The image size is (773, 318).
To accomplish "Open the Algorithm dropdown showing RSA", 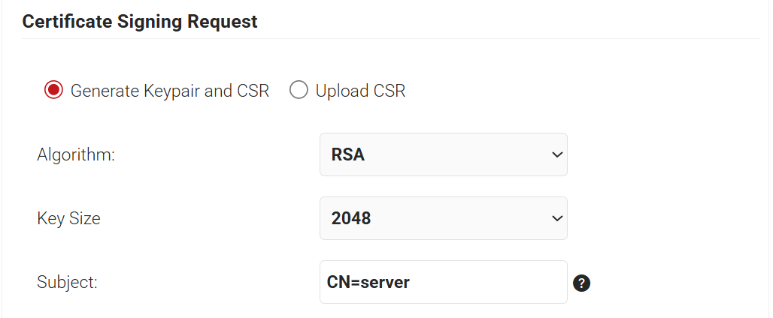I will click(x=443, y=154).
